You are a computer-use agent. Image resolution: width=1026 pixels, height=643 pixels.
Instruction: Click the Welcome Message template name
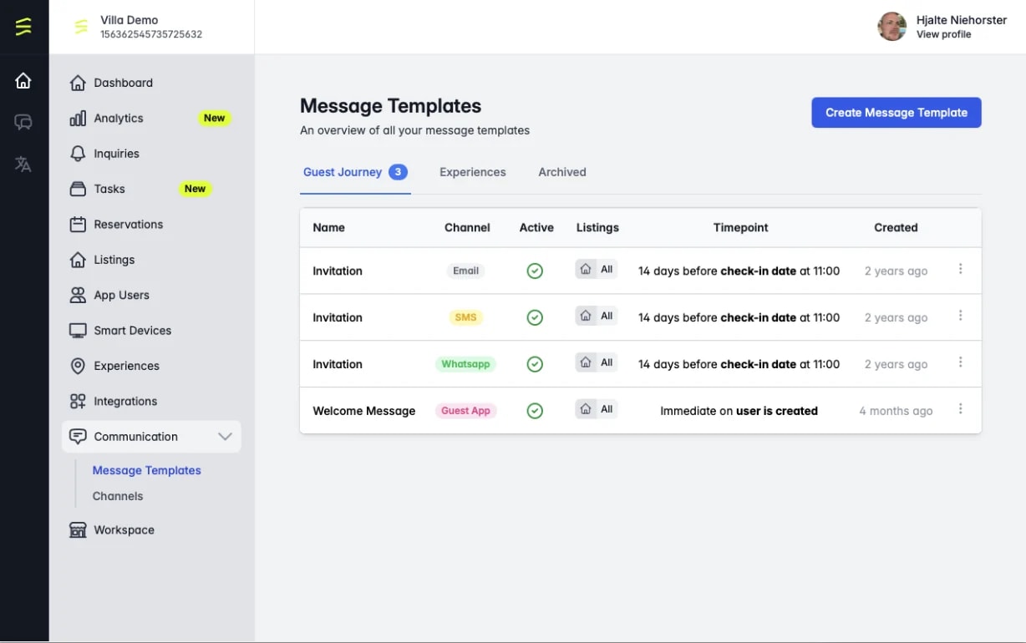[364, 411]
